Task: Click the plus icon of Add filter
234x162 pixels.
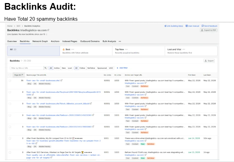Action: tap(117, 68)
